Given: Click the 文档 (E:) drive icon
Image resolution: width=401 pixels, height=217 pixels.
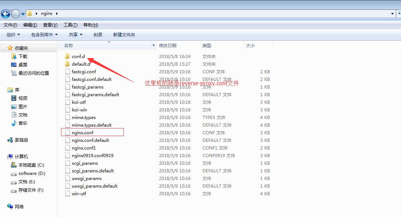Looking at the screenshot, I should click(x=14, y=182).
